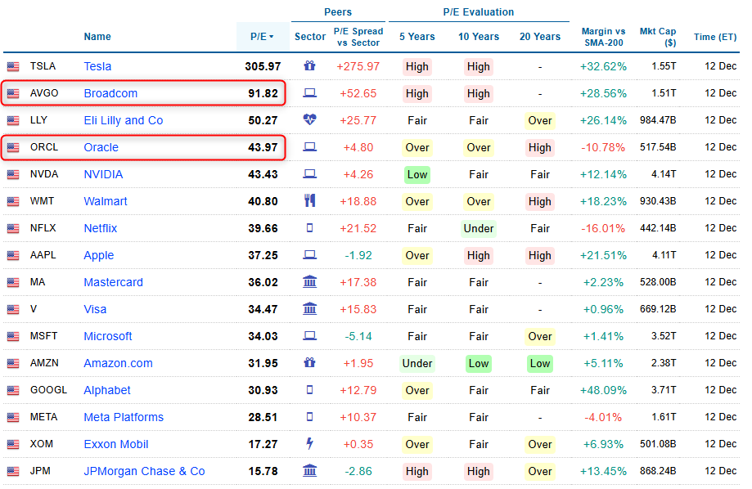Sort by the Mkt Cap ($) column header
The image size is (752, 489).
coord(658,37)
